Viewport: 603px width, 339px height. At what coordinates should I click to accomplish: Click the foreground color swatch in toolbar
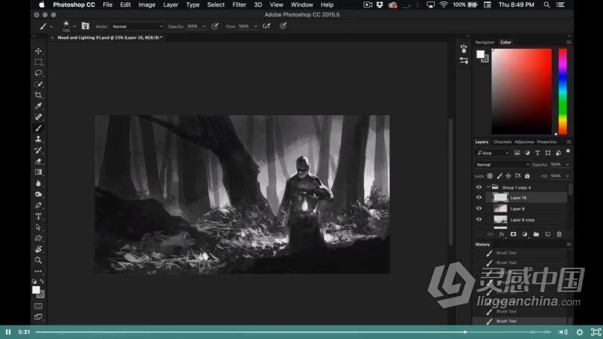point(36,290)
